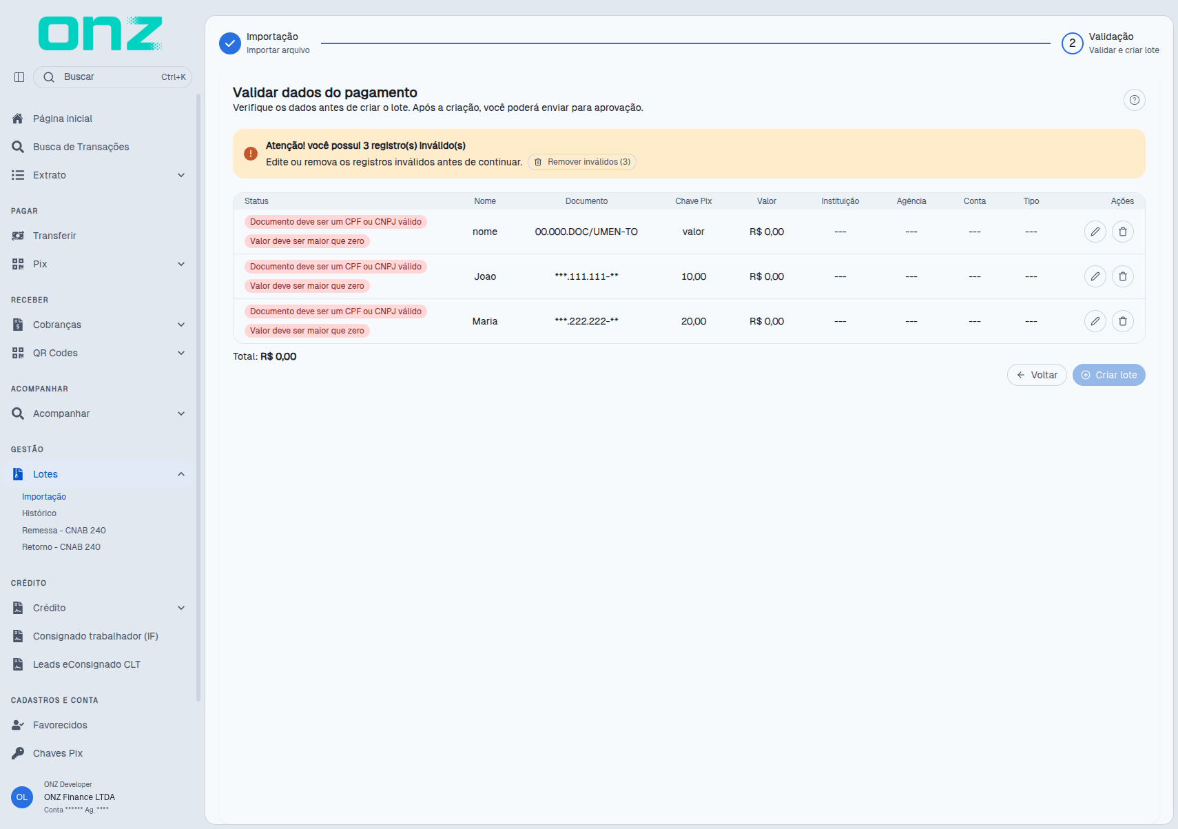Edit the Joao row with pencil icon
This screenshot has width=1178, height=829.
click(x=1095, y=276)
